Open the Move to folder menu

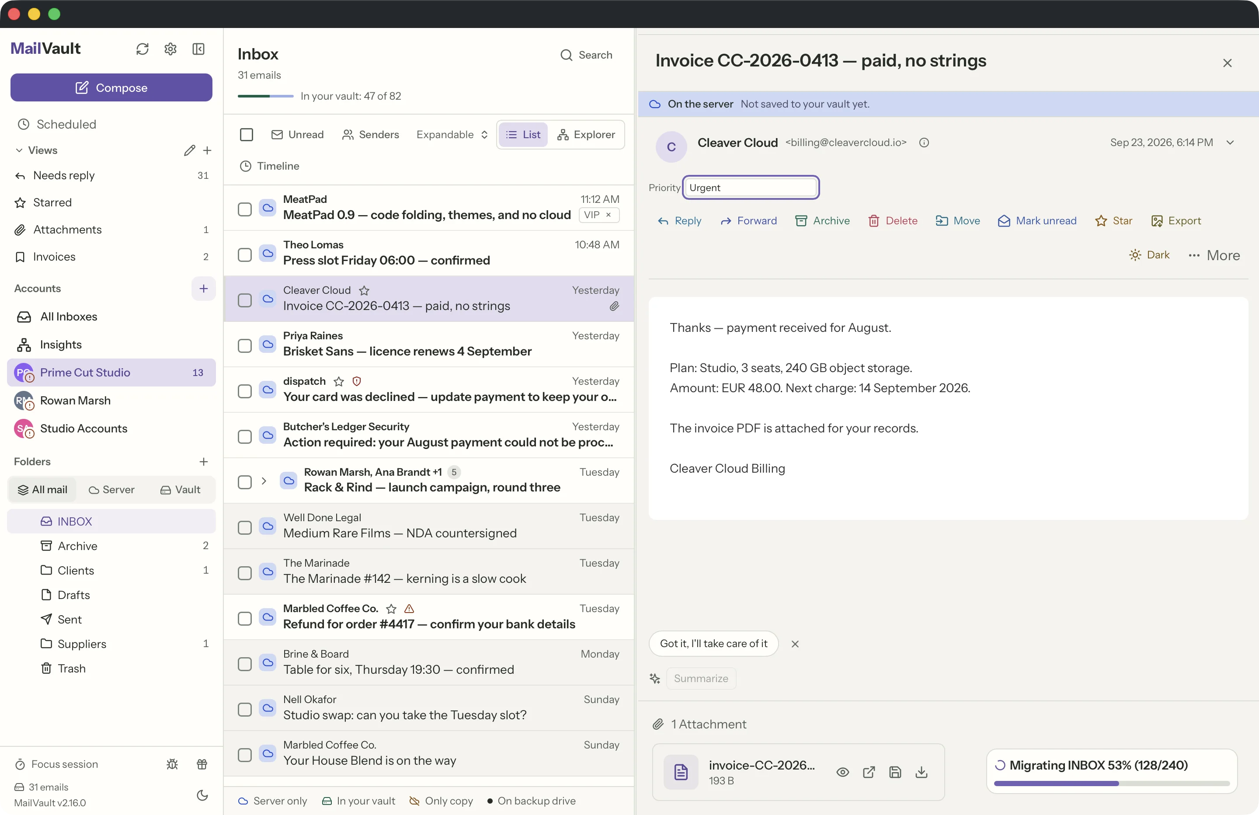coord(957,221)
